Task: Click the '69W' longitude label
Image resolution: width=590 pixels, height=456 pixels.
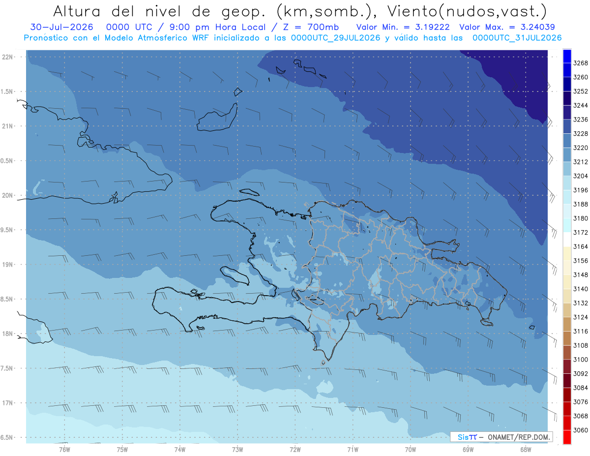Action: pyautogui.click(x=468, y=449)
